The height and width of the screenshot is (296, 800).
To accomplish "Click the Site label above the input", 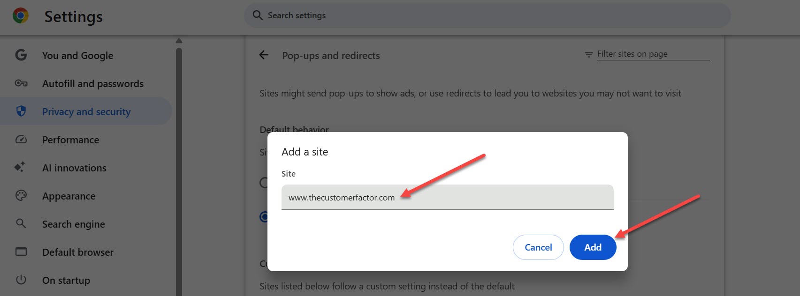I will [289, 174].
